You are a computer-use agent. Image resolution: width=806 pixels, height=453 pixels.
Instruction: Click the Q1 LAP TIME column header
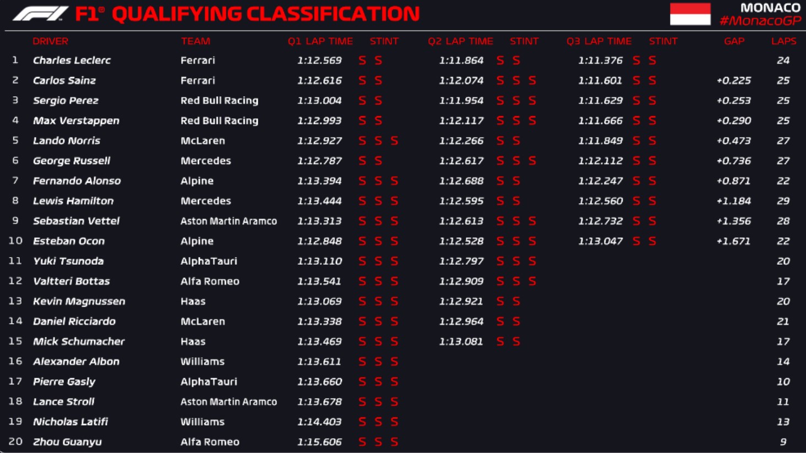click(x=320, y=41)
